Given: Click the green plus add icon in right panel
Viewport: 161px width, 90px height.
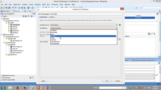Looking at the screenshot, I should (149, 34).
